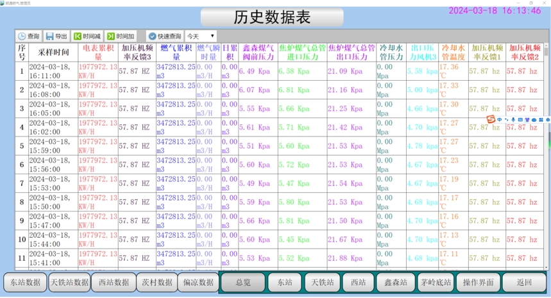
Task: Click the 时间减 (Time decrease) green arrow
Action: [78, 37]
